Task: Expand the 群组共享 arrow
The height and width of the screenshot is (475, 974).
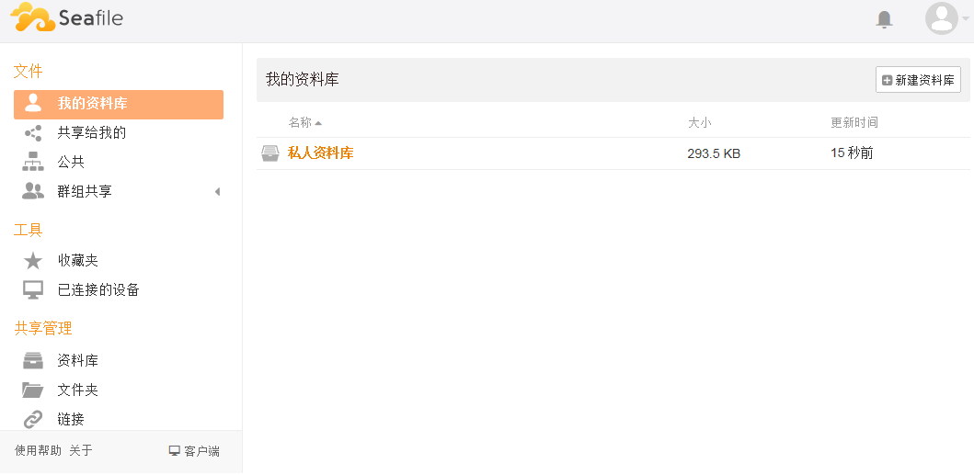Action: (x=217, y=192)
